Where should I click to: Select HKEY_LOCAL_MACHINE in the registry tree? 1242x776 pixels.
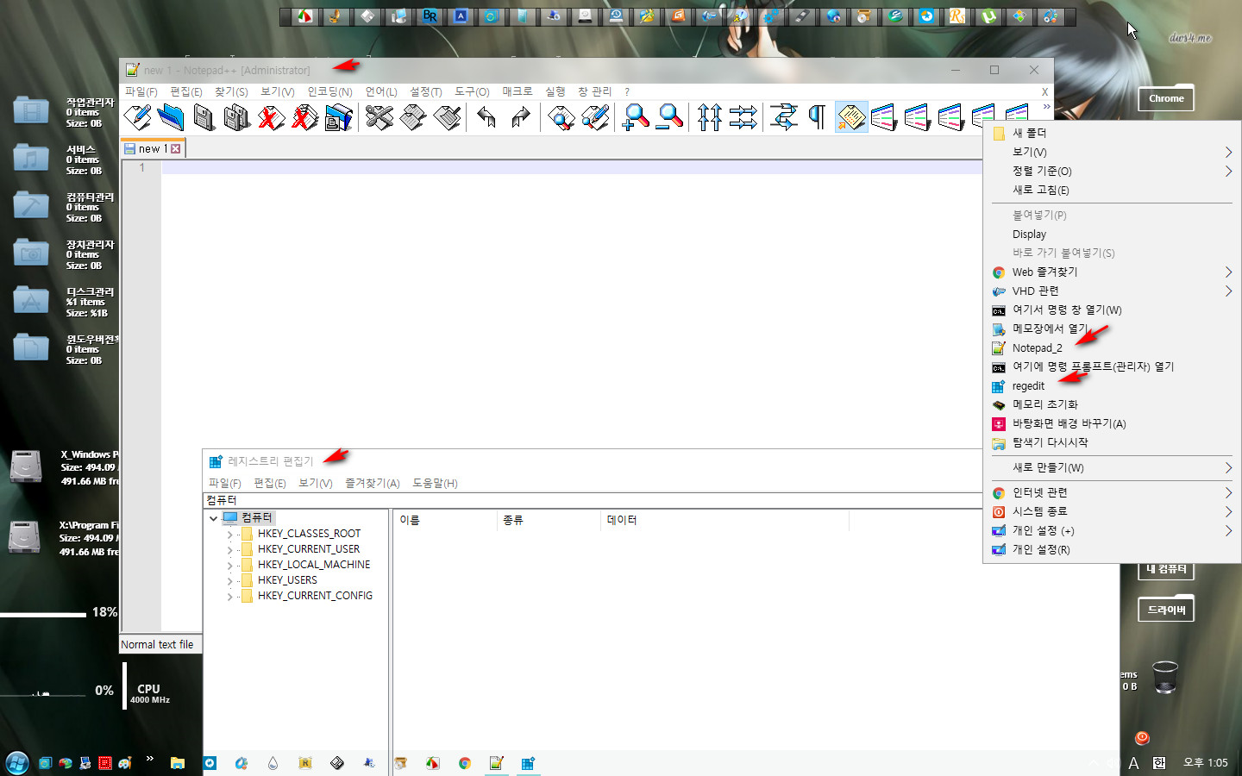pyautogui.click(x=314, y=565)
